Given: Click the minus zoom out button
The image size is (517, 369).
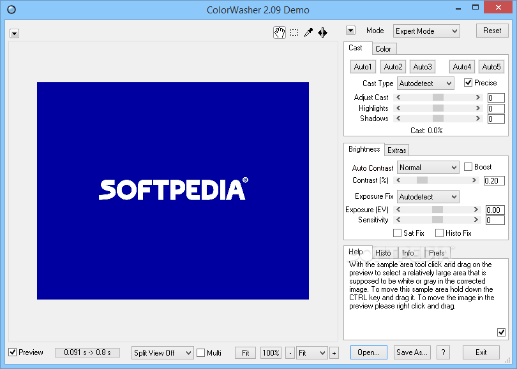Looking at the screenshot, I should (290, 353).
